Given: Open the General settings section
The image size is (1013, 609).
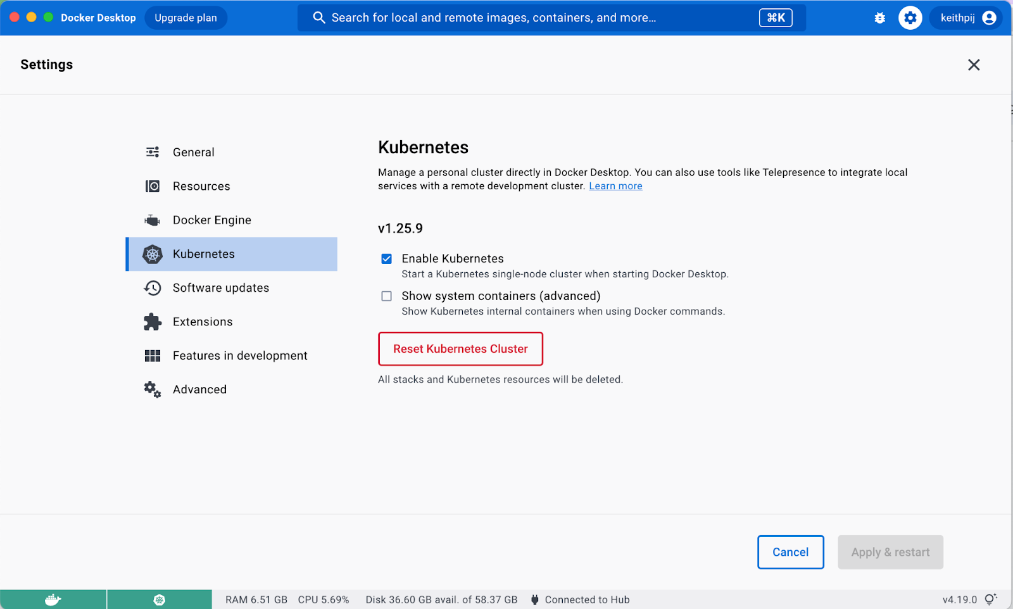Looking at the screenshot, I should [x=193, y=153].
